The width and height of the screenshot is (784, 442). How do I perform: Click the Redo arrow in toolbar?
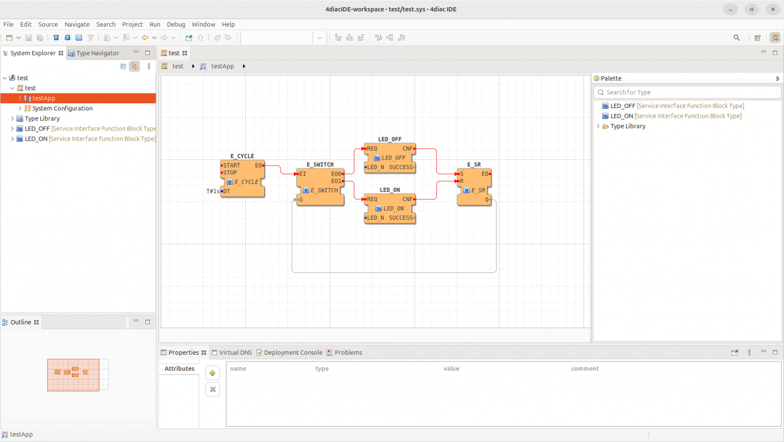(x=228, y=38)
